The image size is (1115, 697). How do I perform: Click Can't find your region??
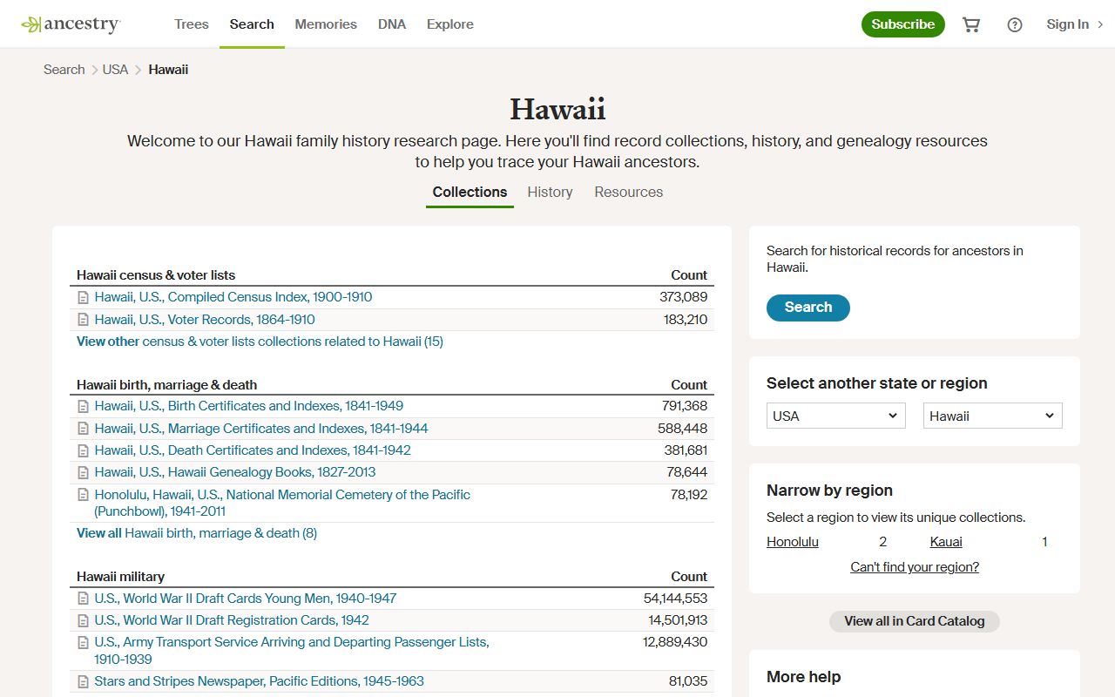pyautogui.click(x=915, y=567)
